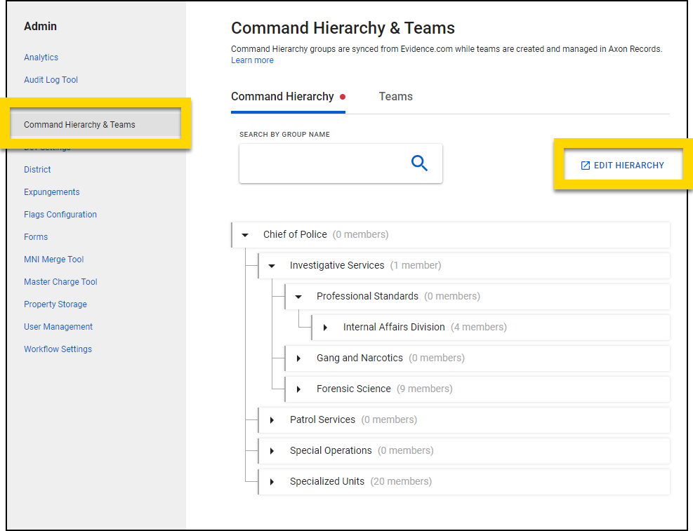693x531 pixels.
Task: Open the MNI Merge Tool
Action: 54,259
